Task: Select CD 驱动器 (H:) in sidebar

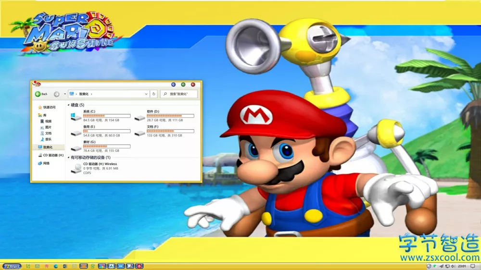Action: pyautogui.click(x=51, y=155)
